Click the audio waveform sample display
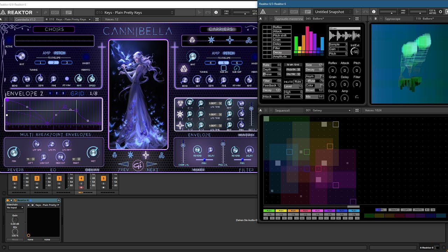 click(345, 35)
